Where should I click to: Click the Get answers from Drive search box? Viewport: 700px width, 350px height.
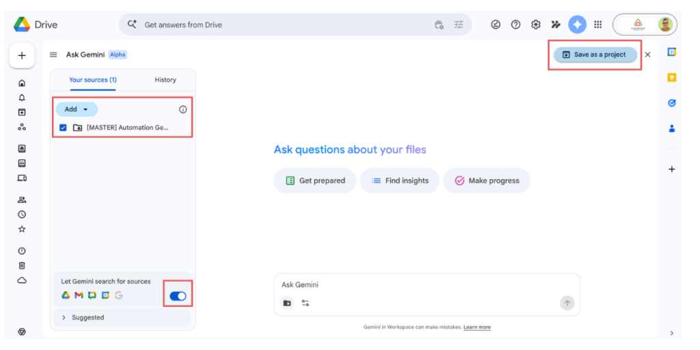click(295, 25)
